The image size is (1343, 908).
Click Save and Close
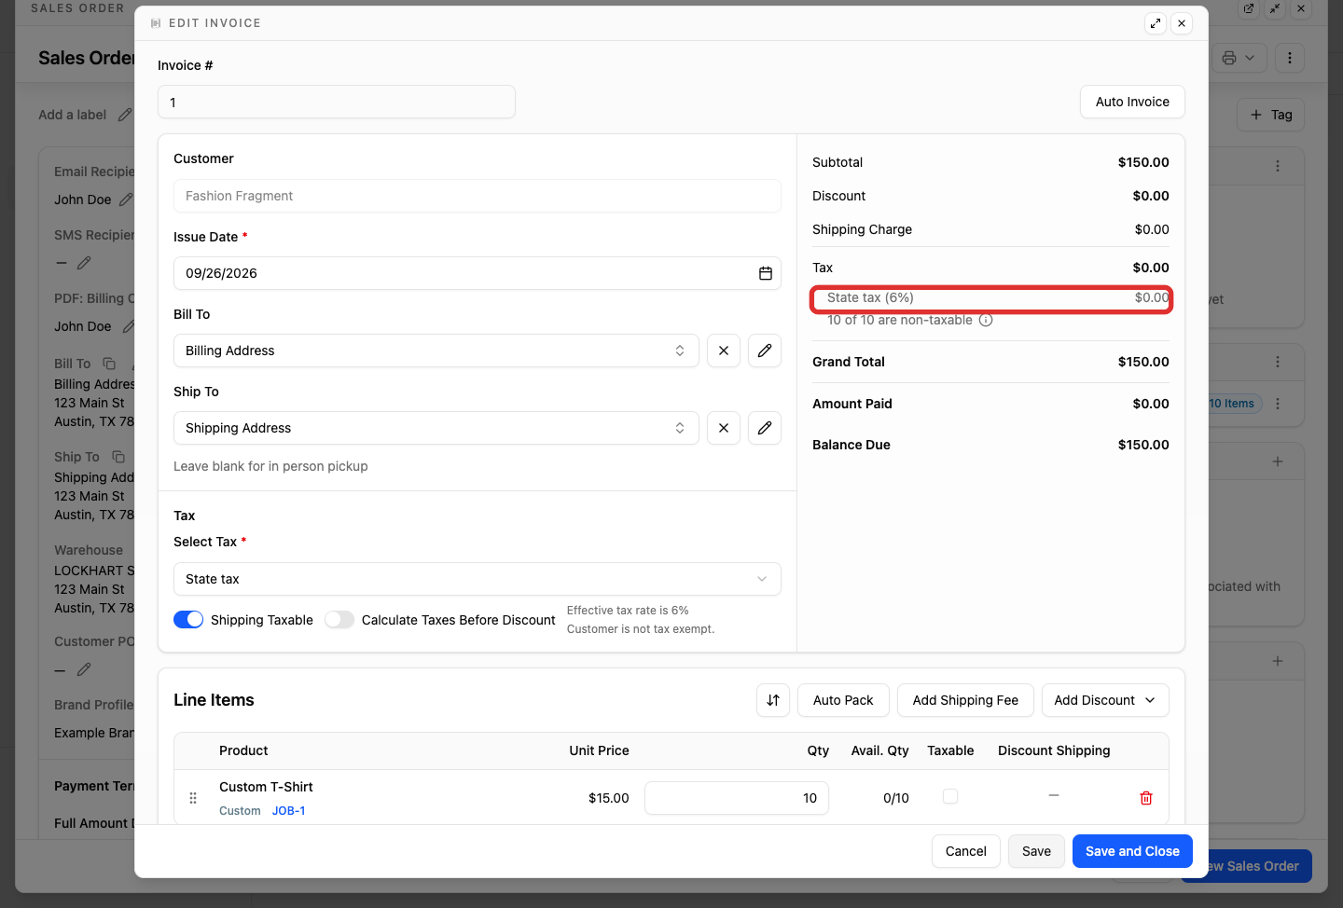[1132, 851]
